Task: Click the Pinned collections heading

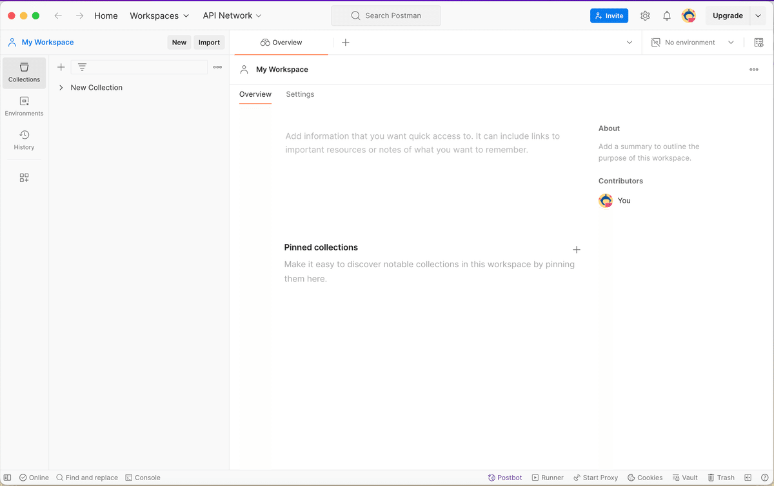Action: pos(321,247)
